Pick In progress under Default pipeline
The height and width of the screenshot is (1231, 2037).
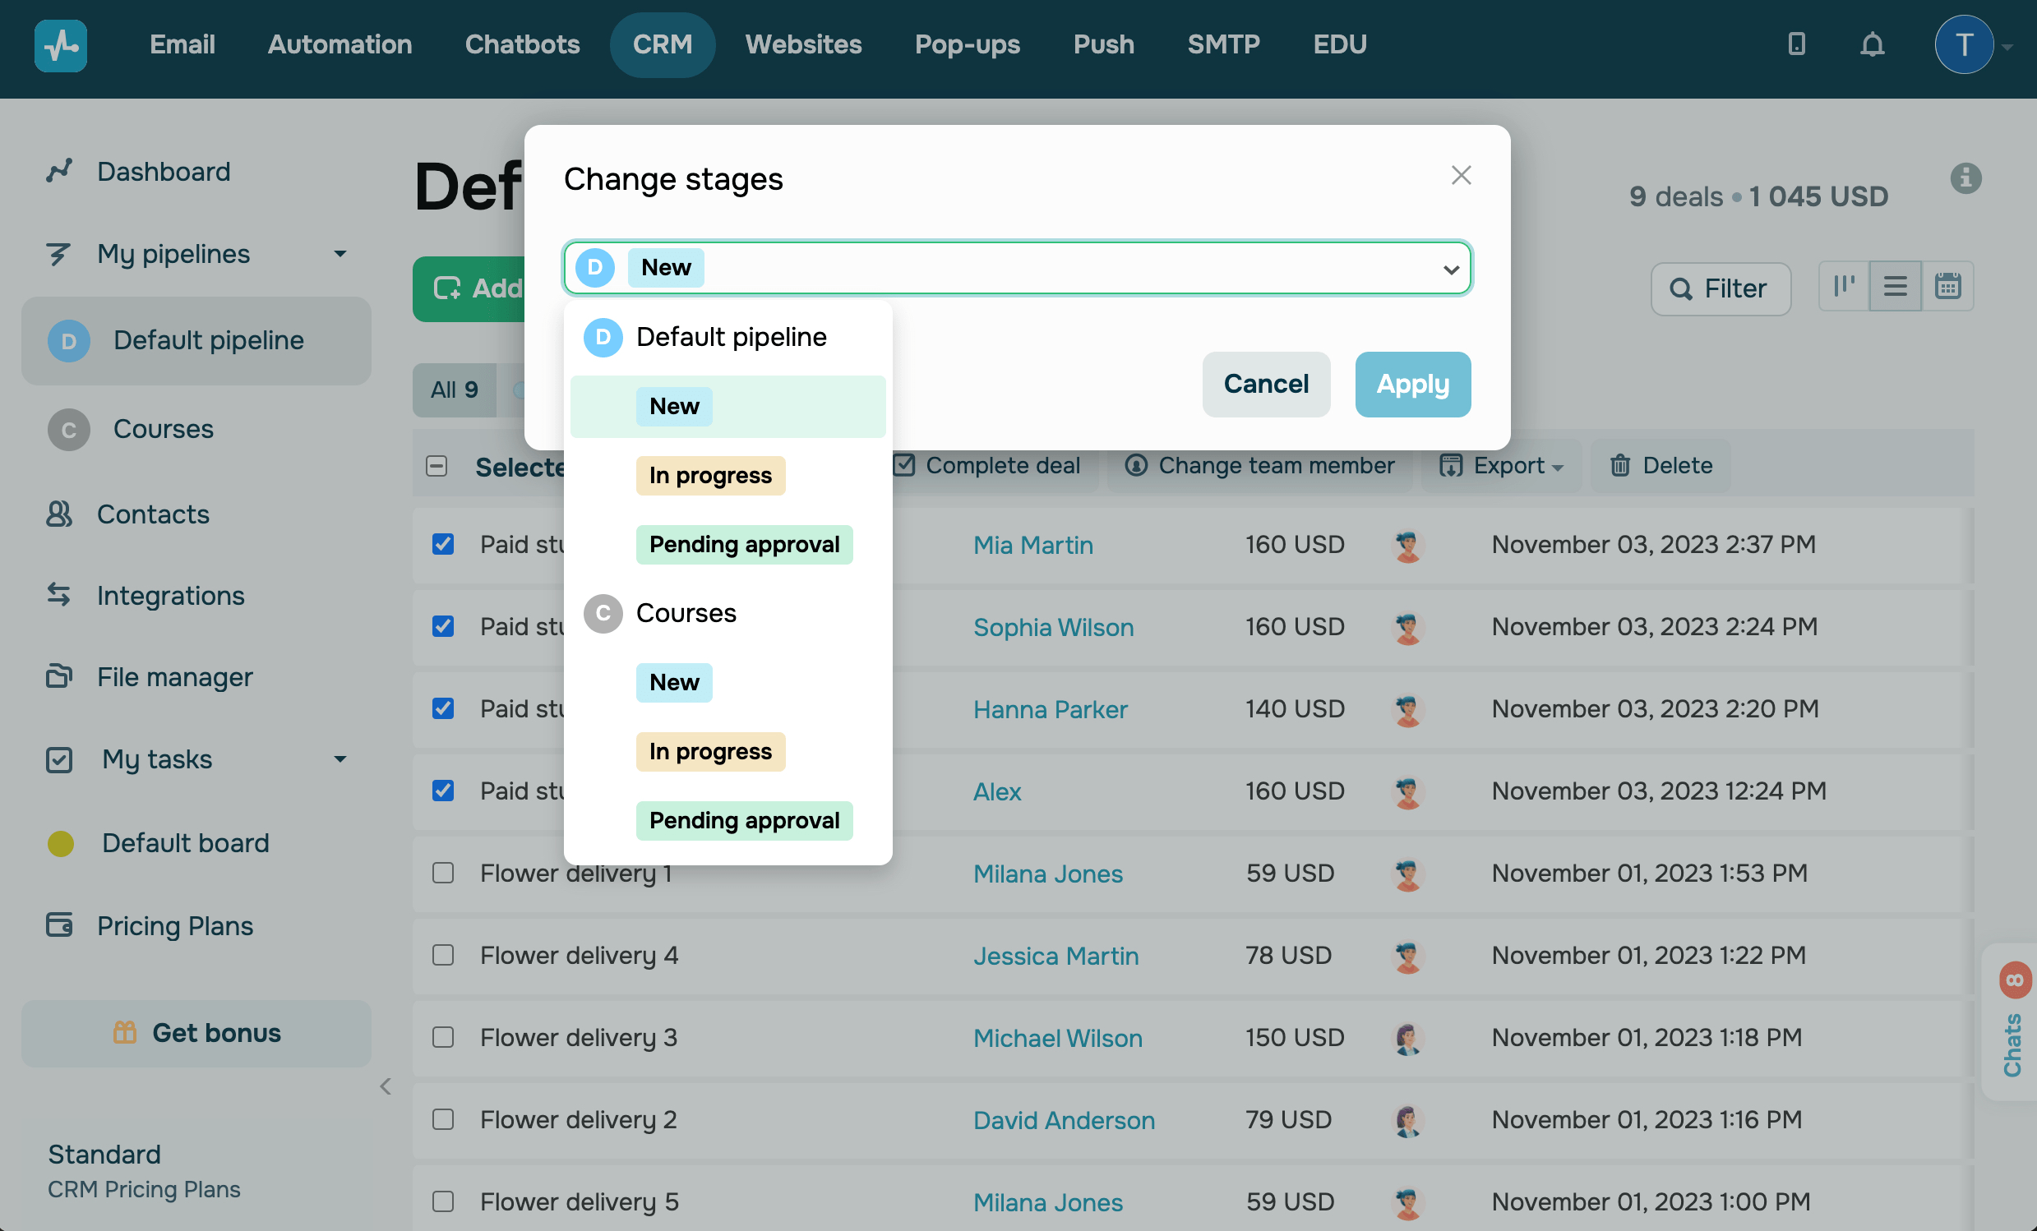(709, 476)
